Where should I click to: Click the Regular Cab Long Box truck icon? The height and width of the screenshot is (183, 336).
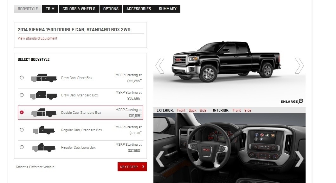[x=44, y=147]
